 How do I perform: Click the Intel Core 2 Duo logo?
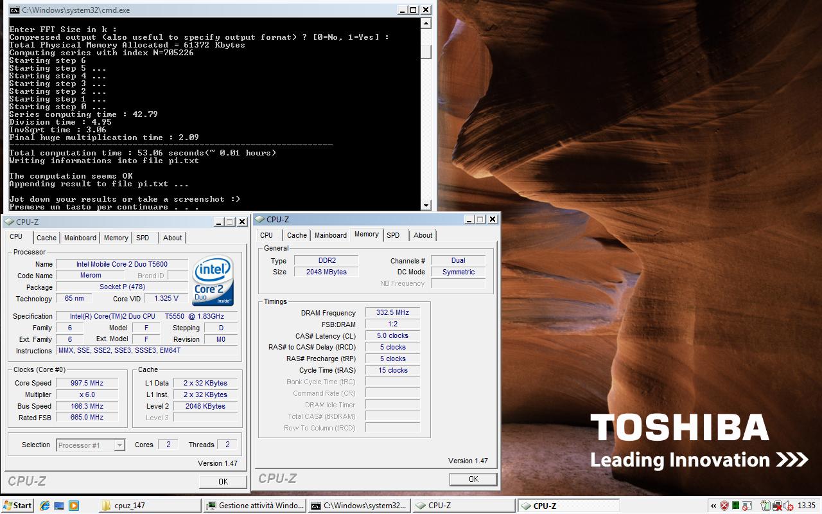click(213, 281)
